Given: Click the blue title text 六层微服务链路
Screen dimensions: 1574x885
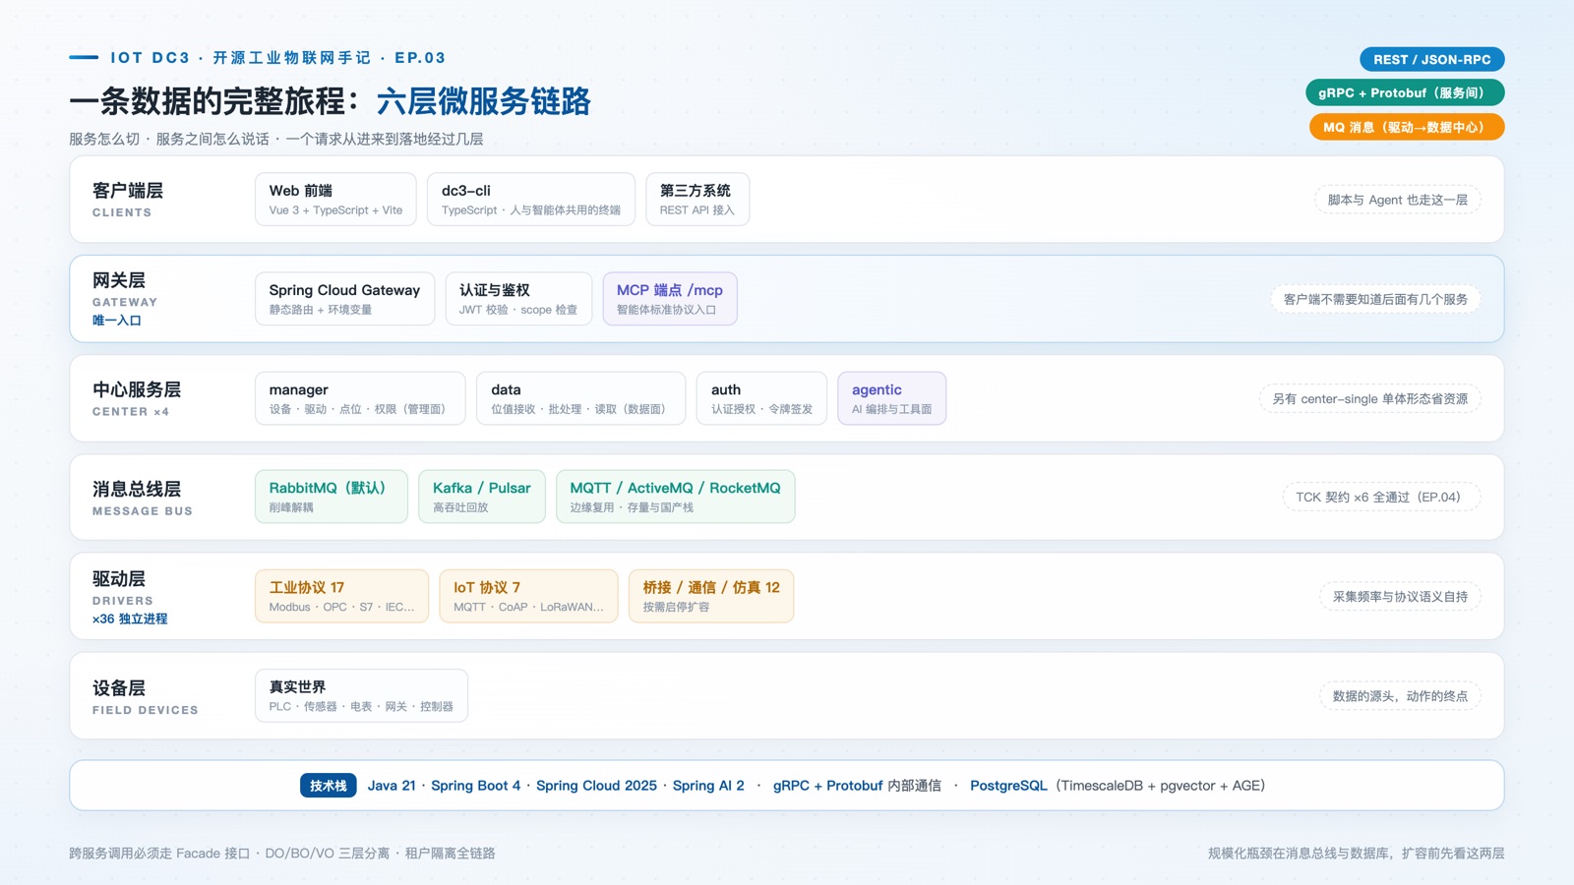Looking at the screenshot, I should pyautogui.click(x=483, y=101).
